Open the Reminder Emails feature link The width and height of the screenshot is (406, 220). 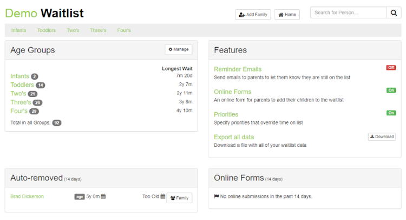[x=238, y=69]
